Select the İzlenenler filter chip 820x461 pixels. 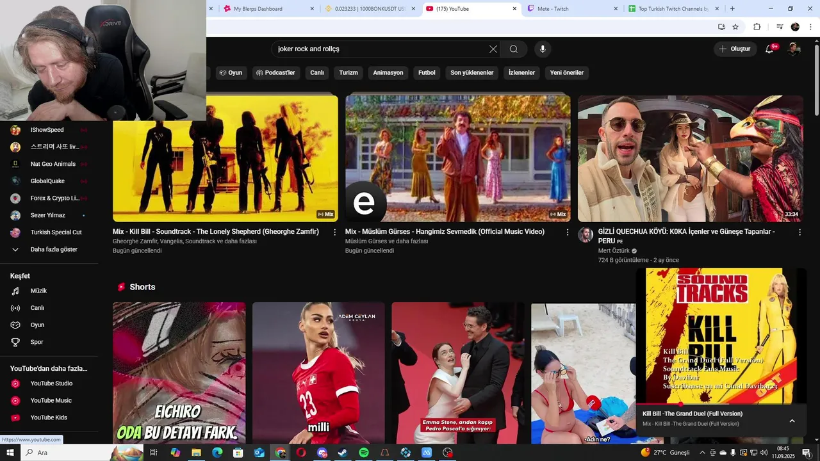521,73
